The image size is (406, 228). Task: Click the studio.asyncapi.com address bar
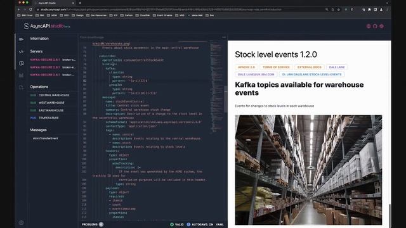tap(179, 9)
